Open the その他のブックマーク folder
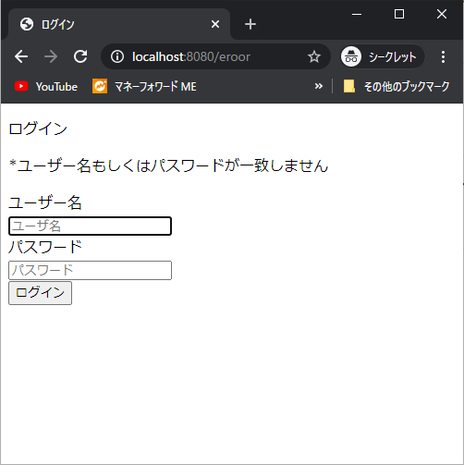The image size is (464, 465). (397, 87)
